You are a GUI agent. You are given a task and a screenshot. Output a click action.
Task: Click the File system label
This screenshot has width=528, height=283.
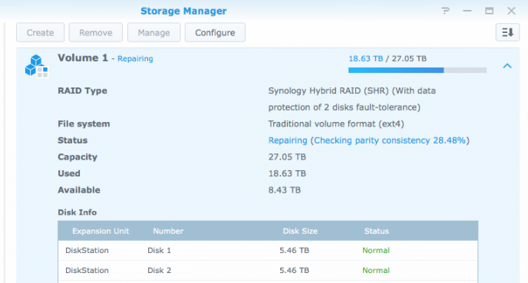[84, 123]
